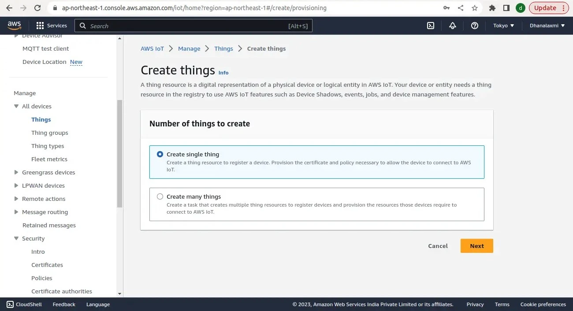Reload the page with the refresh icon
This screenshot has height=311, width=573.
(37, 8)
